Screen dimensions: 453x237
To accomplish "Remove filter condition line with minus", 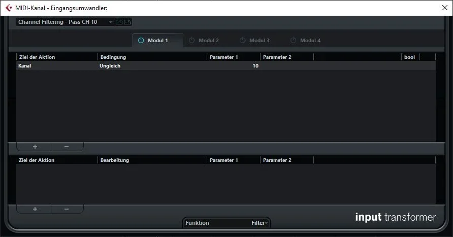I will pos(67,147).
